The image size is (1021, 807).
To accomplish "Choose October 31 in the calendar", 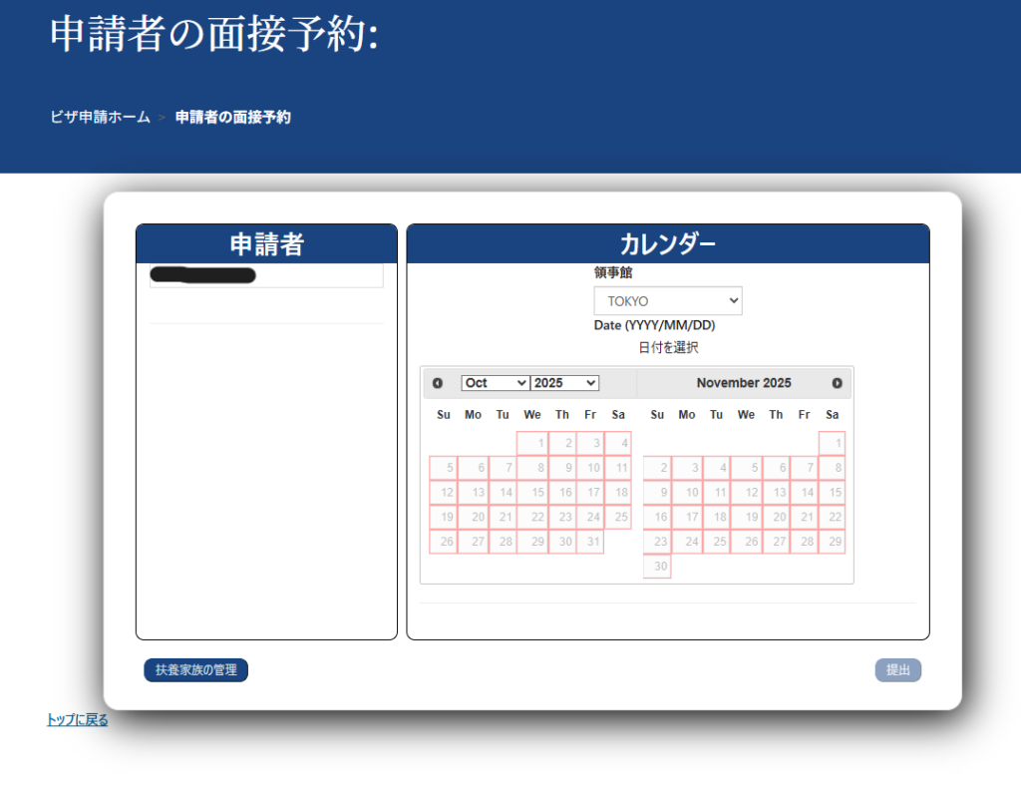I will coord(590,542).
